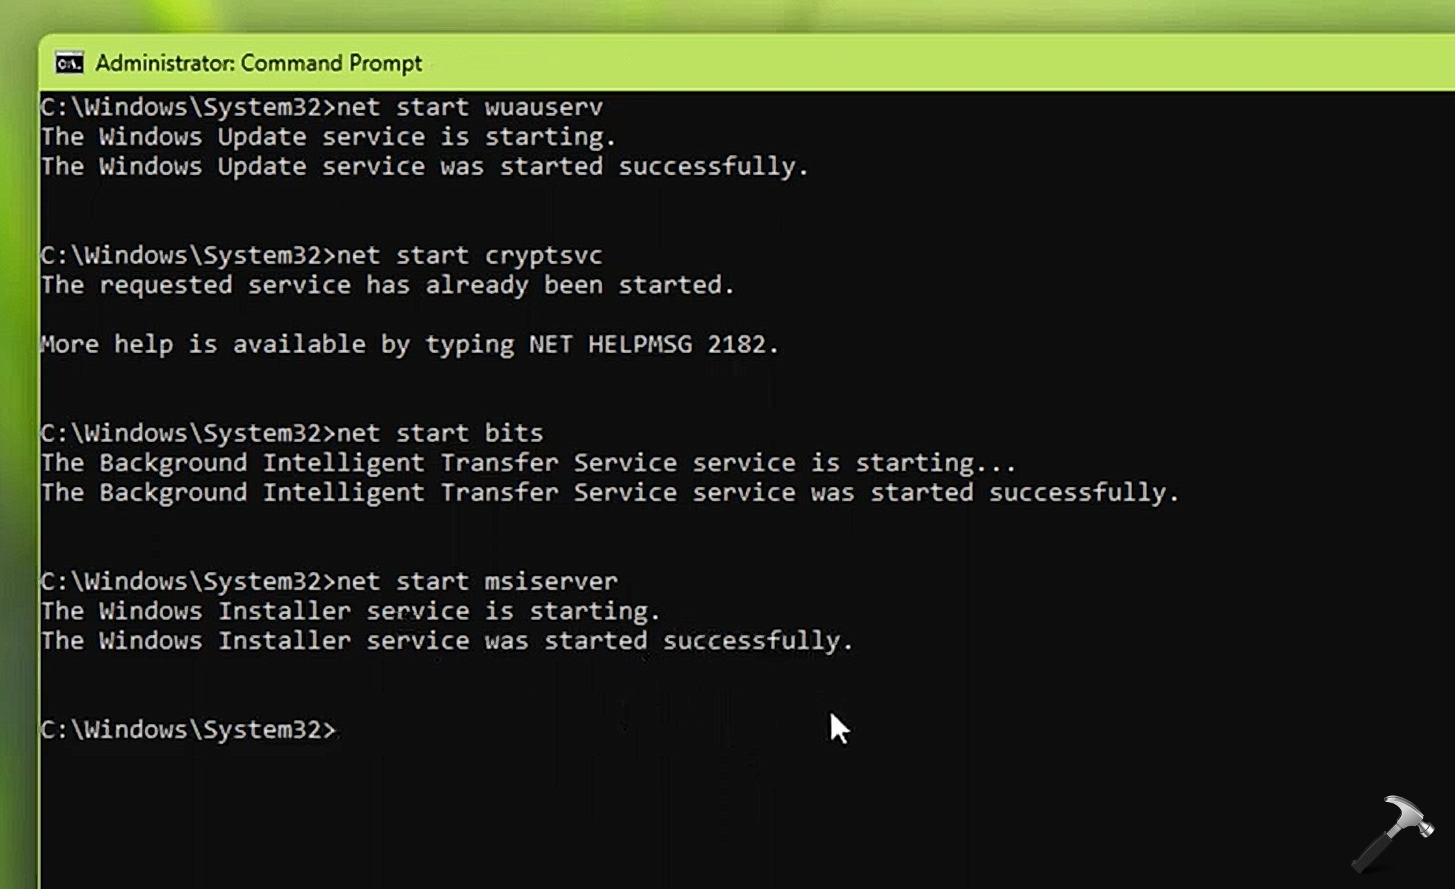Click 'The Windows Update service is starting' line
This screenshot has height=889, width=1455.
coord(328,137)
